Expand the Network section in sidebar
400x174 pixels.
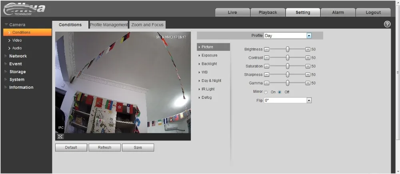pyautogui.click(x=16, y=56)
